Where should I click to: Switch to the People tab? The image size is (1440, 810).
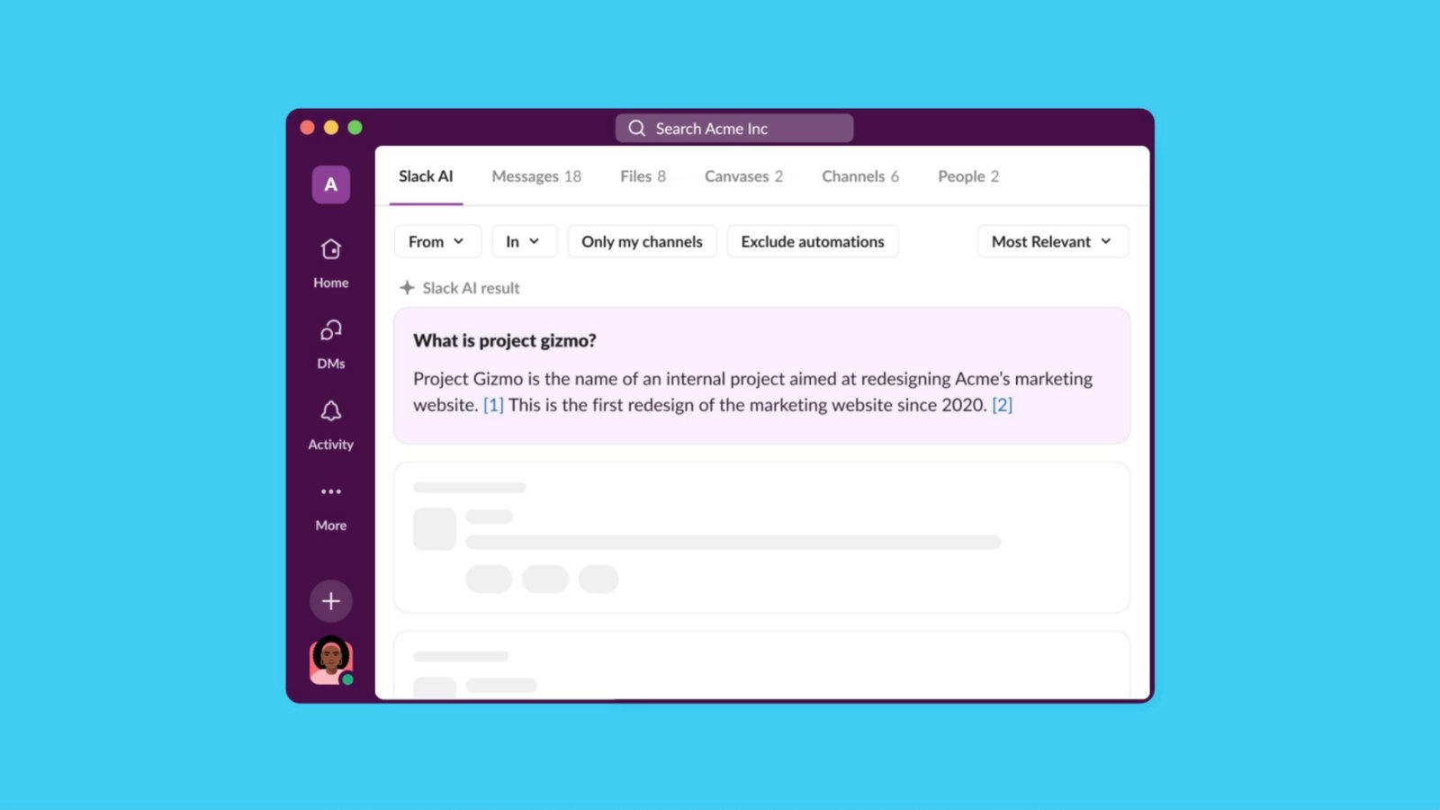[x=968, y=176]
